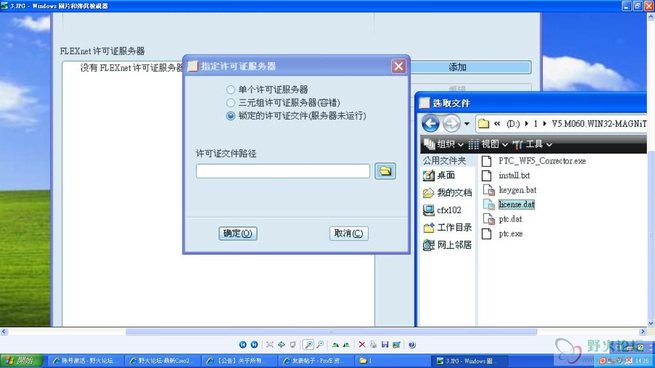This screenshot has width=655, height=368.
Task: Show image at actual size
Action: [x=281, y=345]
